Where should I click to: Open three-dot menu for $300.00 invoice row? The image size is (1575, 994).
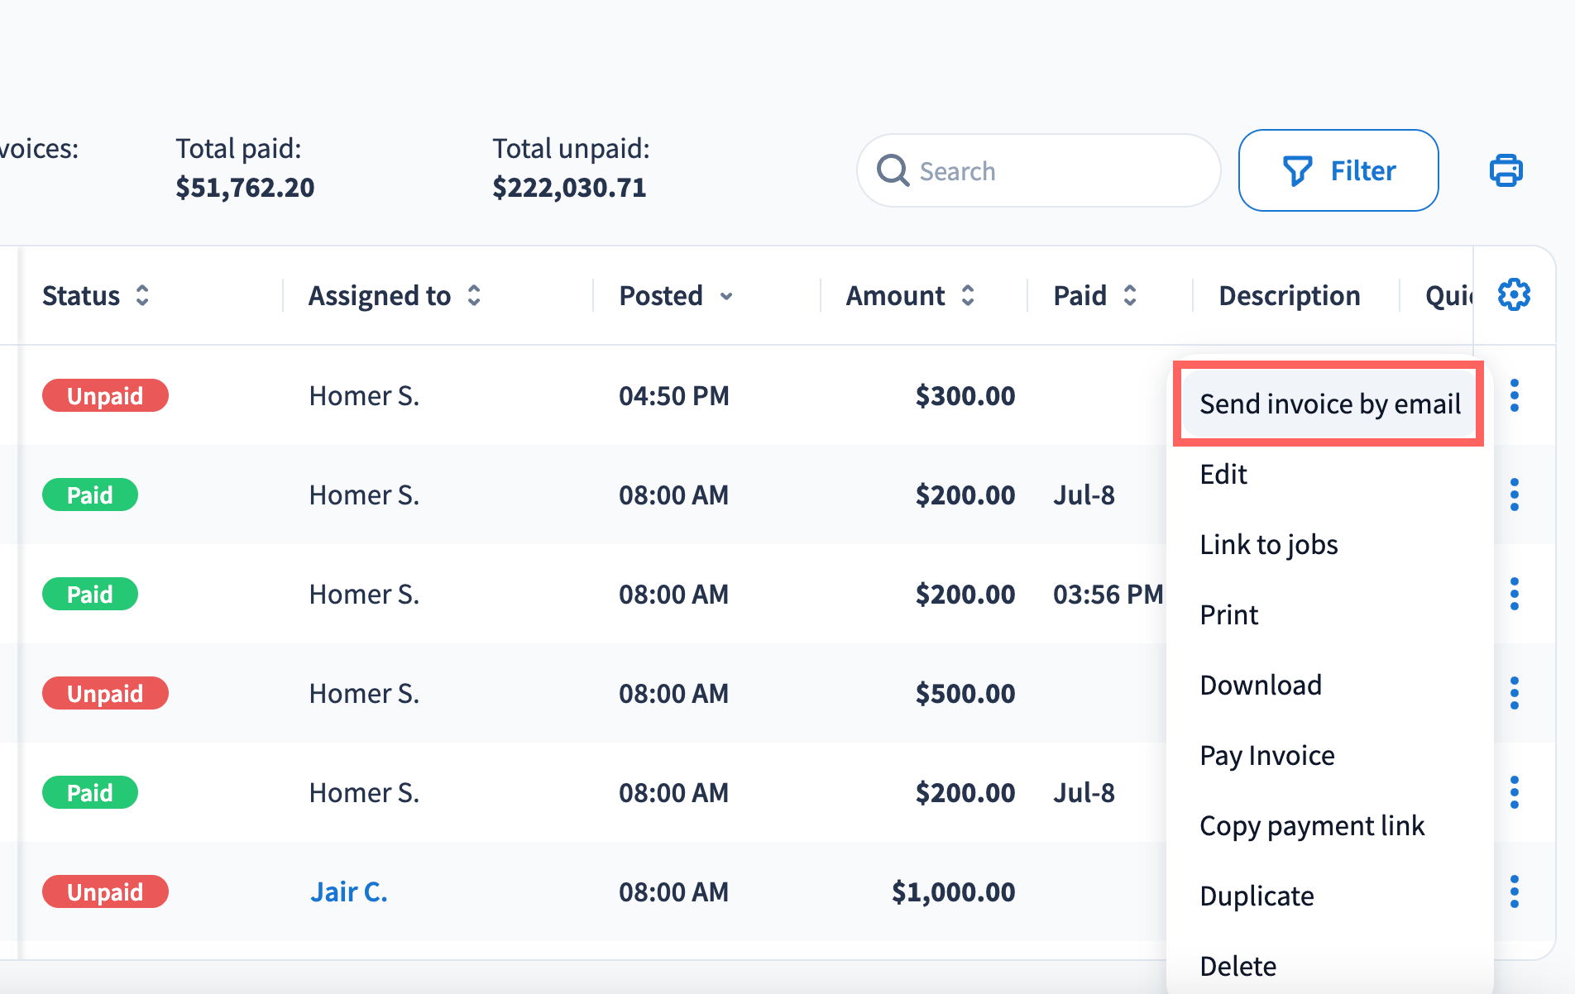tap(1514, 395)
